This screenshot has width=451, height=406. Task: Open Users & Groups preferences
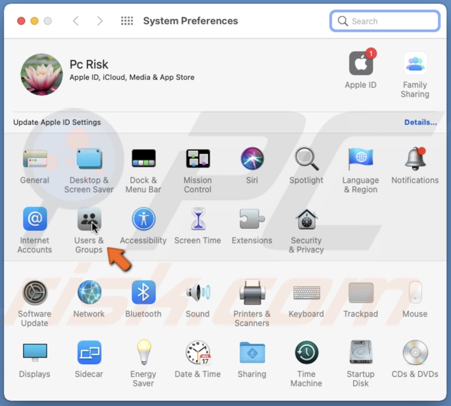click(x=89, y=220)
